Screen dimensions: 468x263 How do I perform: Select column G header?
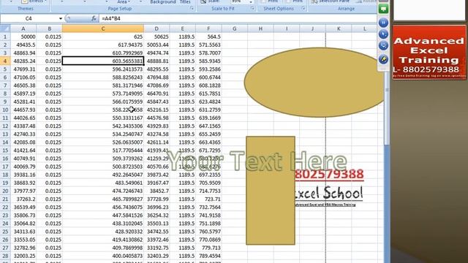coord(235,28)
